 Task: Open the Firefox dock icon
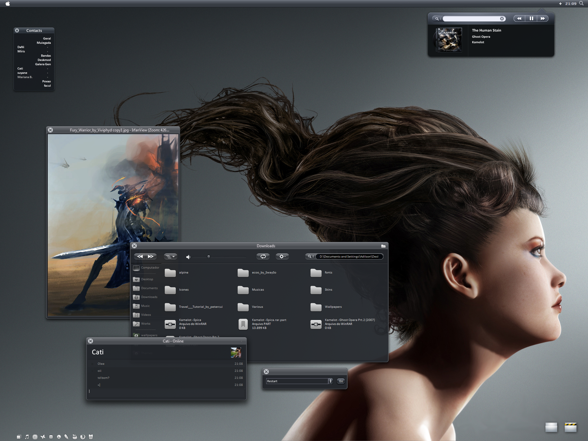(x=83, y=437)
